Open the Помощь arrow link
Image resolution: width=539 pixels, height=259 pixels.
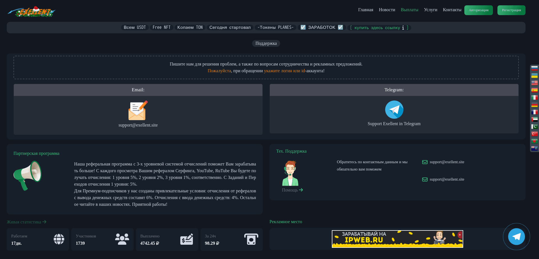coord(292,190)
